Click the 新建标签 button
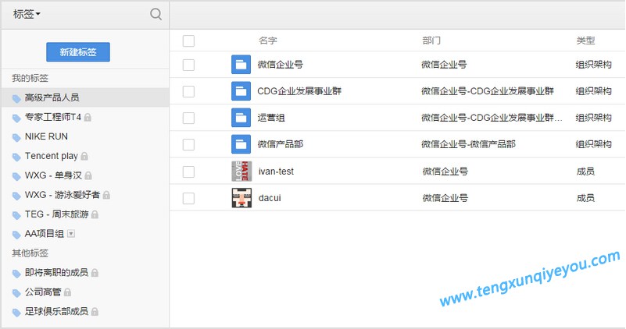 point(78,52)
